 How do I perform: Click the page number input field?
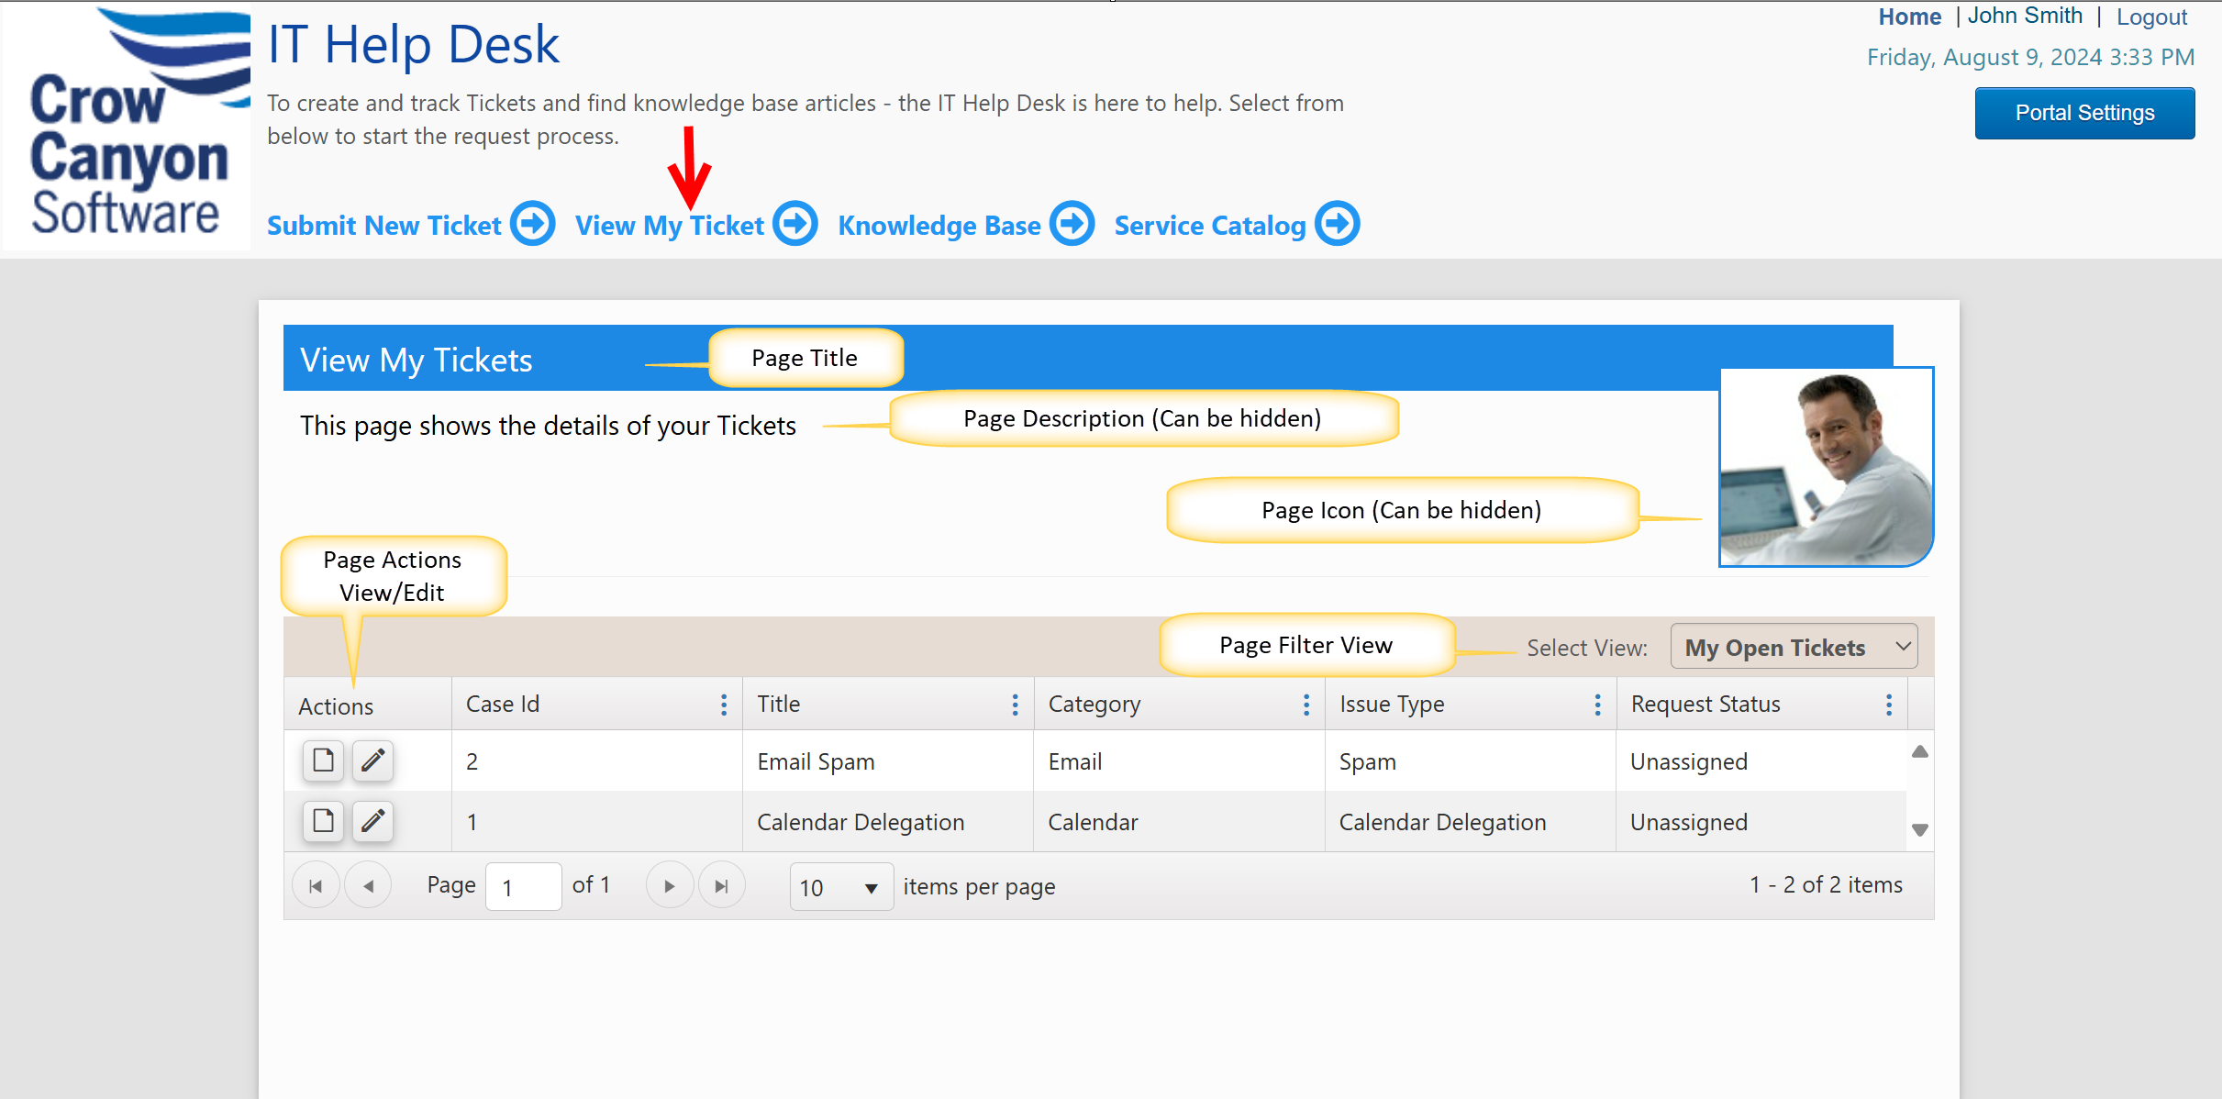coord(523,887)
